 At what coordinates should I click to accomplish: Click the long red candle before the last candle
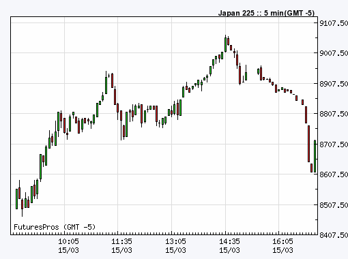(x=308, y=144)
